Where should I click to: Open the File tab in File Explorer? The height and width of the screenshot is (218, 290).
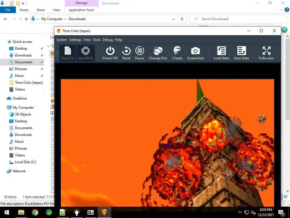point(8,10)
